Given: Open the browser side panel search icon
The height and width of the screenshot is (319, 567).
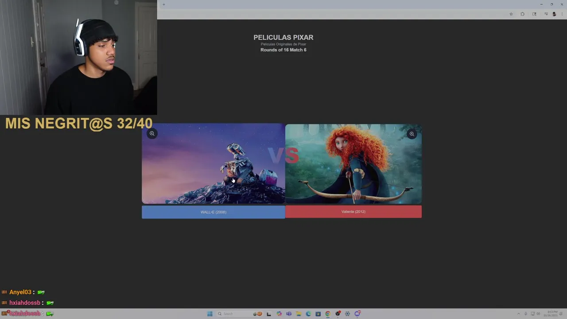Looking at the screenshot, I should tap(534, 14).
